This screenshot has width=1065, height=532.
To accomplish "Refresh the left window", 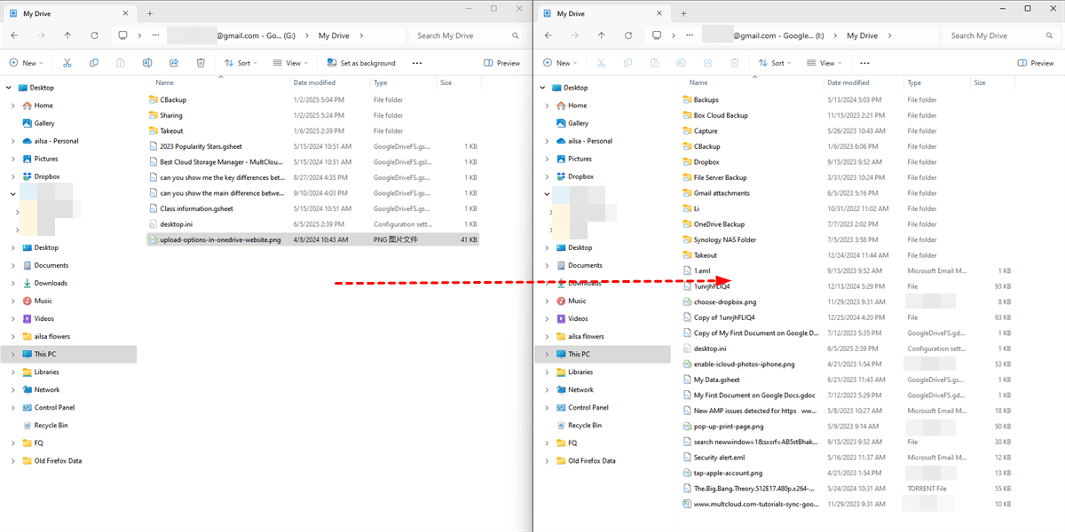I will tap(94, 35).
